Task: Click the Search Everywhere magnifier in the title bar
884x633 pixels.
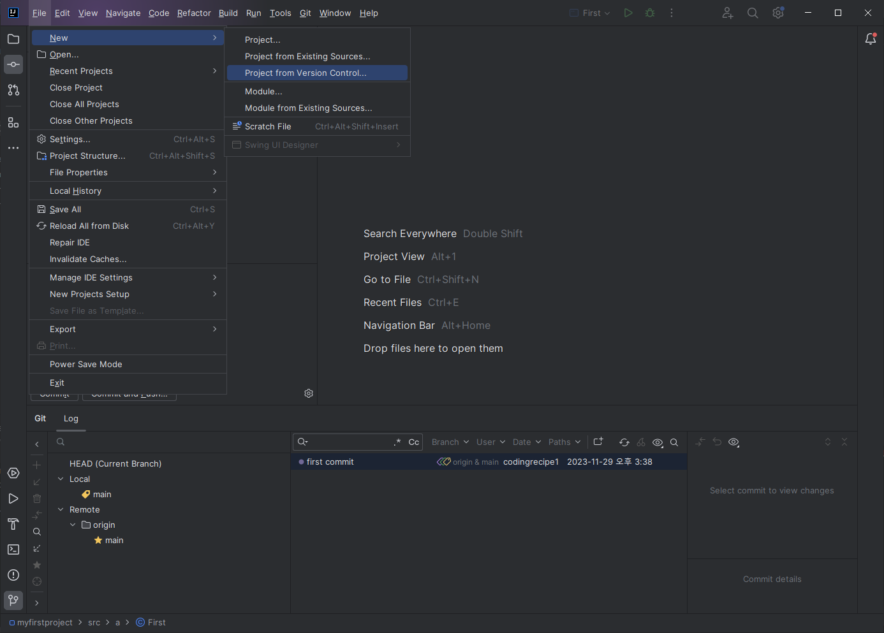Action: [x=753, y=13]
